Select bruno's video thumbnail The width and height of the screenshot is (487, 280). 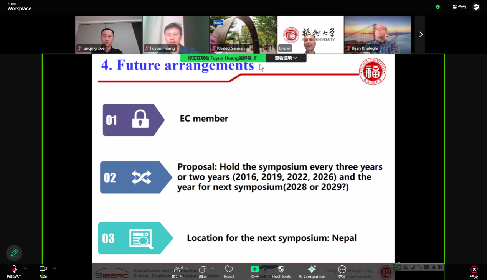pos(310,35)
